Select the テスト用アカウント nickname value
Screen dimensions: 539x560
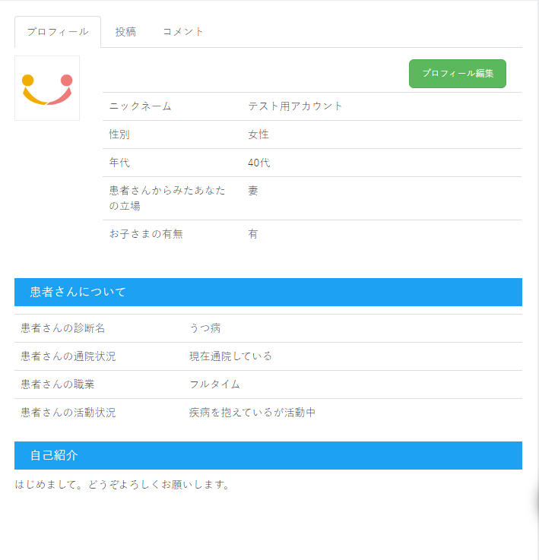295,106
